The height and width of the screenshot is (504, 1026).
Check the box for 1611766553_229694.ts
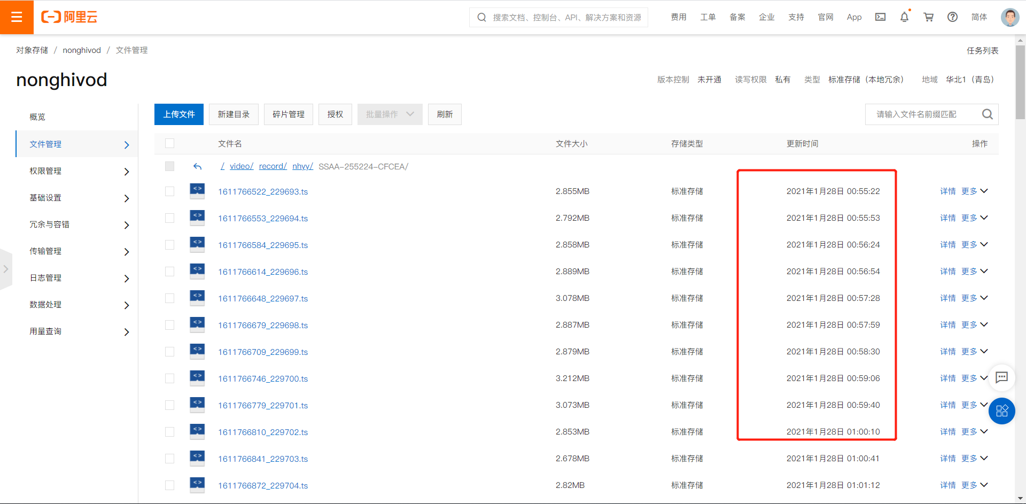169,218
